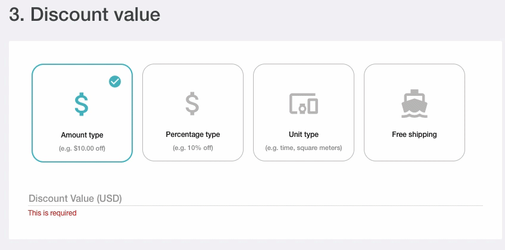
Task: Click the teal checkmark badge
Action: tap(115, 82)
